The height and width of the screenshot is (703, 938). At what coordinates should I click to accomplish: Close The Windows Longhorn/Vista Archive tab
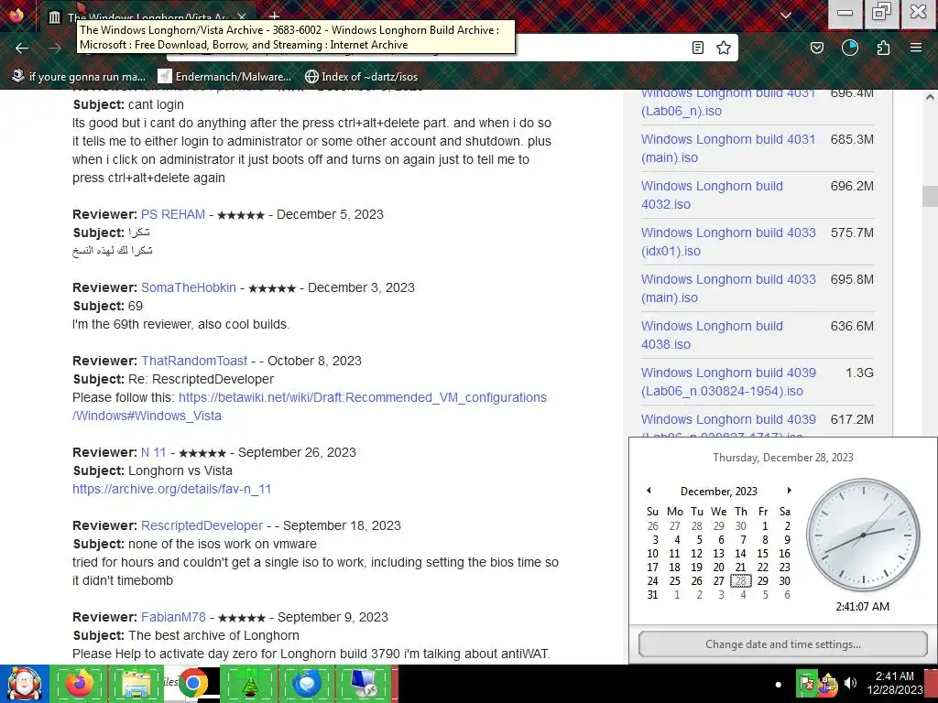[242, 16]
